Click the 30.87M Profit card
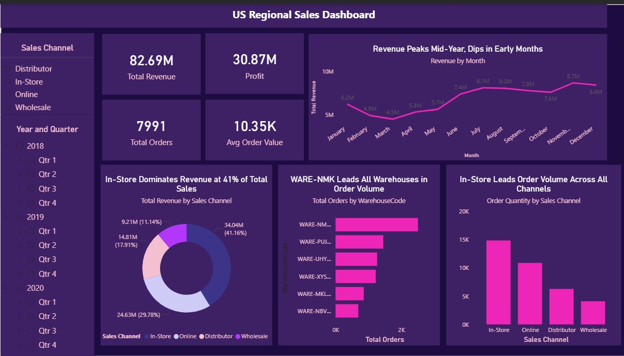 pyautogui.click(x=255, y=64)
